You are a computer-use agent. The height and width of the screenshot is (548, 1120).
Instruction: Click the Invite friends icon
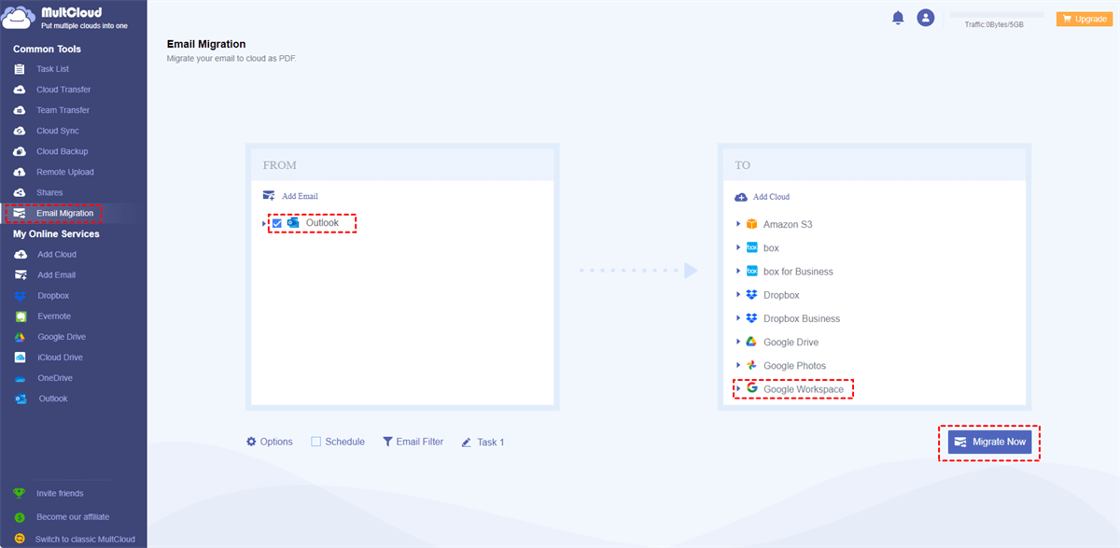20,493
